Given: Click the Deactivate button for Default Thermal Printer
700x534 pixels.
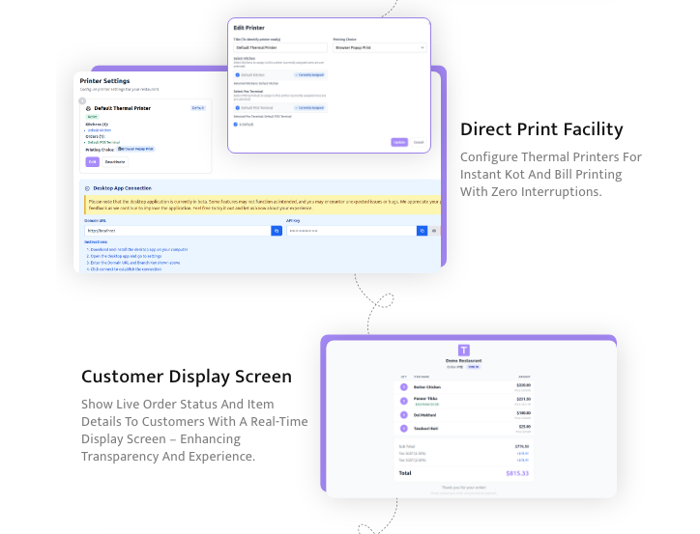Looking at the screenshot, I should pyautogui.click(x=115, y=161).
